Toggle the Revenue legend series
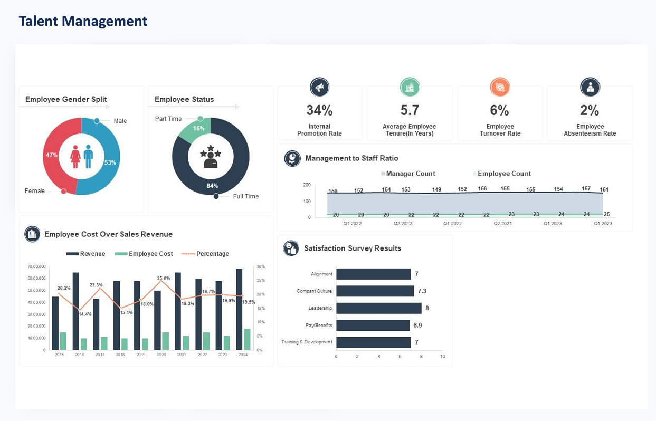The height and width of the screenshot is (421, 656). (85, 254)
